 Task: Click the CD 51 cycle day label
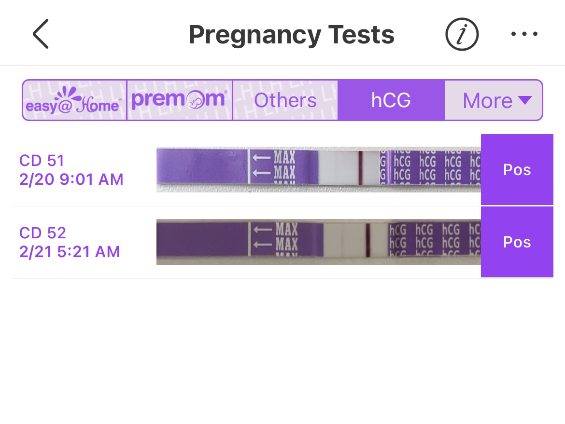(x=42, y=161)
